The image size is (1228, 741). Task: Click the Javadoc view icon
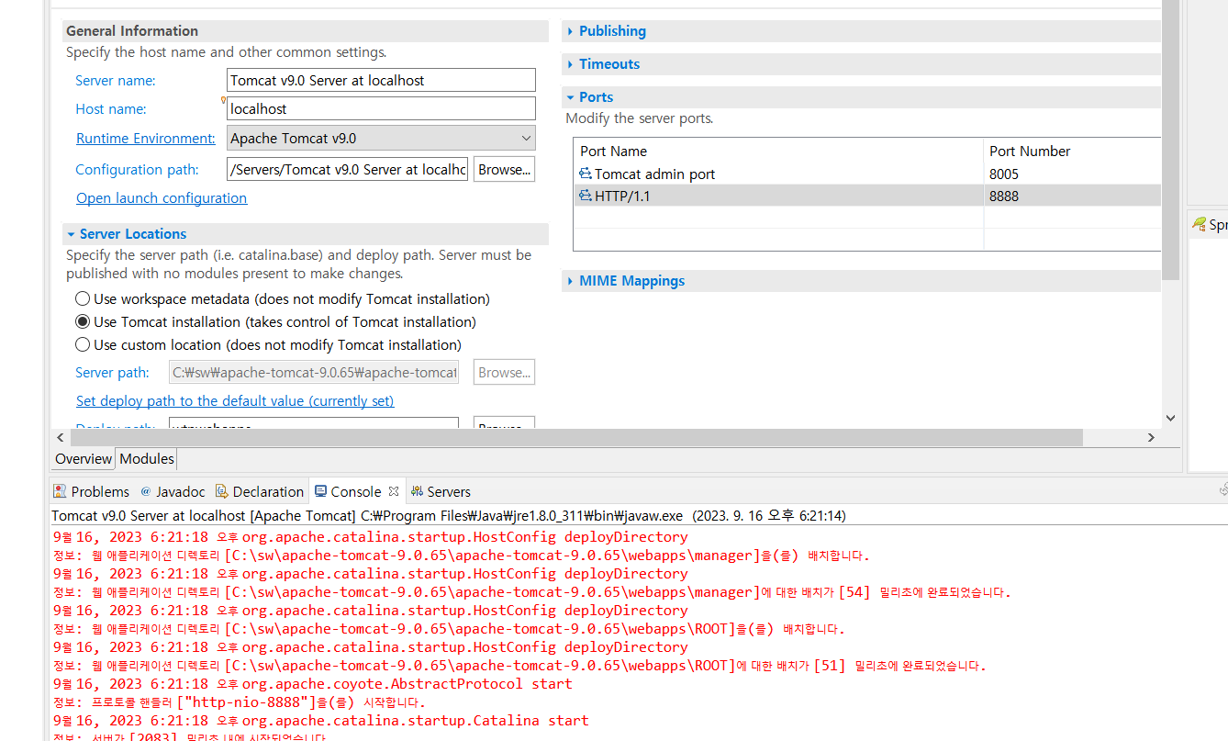pyautogui.click(x=145, y=491)
